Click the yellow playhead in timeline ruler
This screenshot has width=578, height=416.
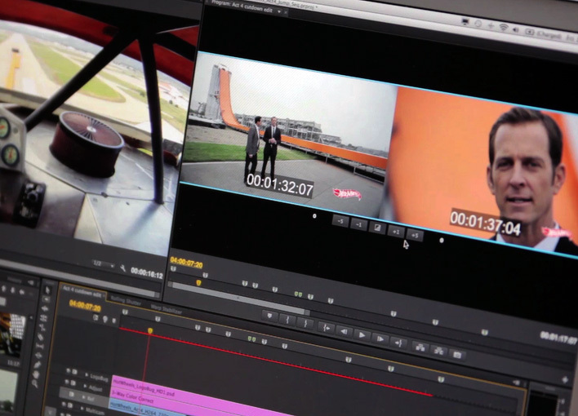pyautogui.click(x=150, y=331)
